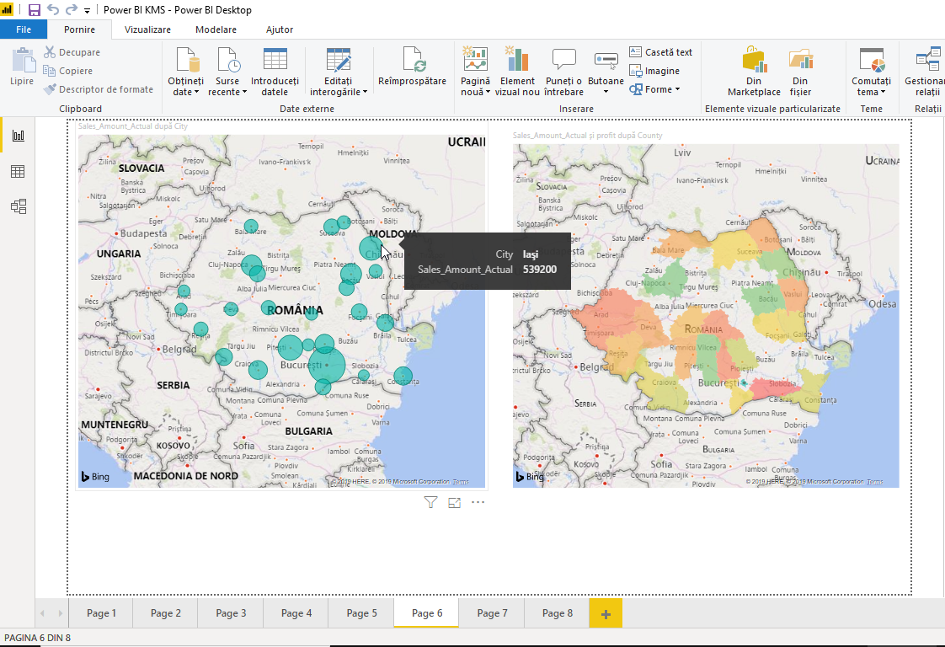The width and height of the screenshot is (945, 647).
Task: Add a new page with the plus button
Action: click(605, 613)
